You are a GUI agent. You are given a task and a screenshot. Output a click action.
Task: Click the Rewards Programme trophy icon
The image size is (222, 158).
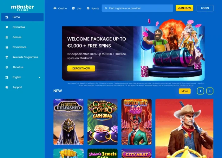pos(7,57)
